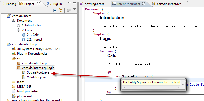Click the com.da.intent.rcp.logic package icon
The height and width of the screenshot is (101, 204).
click(19, 68)
